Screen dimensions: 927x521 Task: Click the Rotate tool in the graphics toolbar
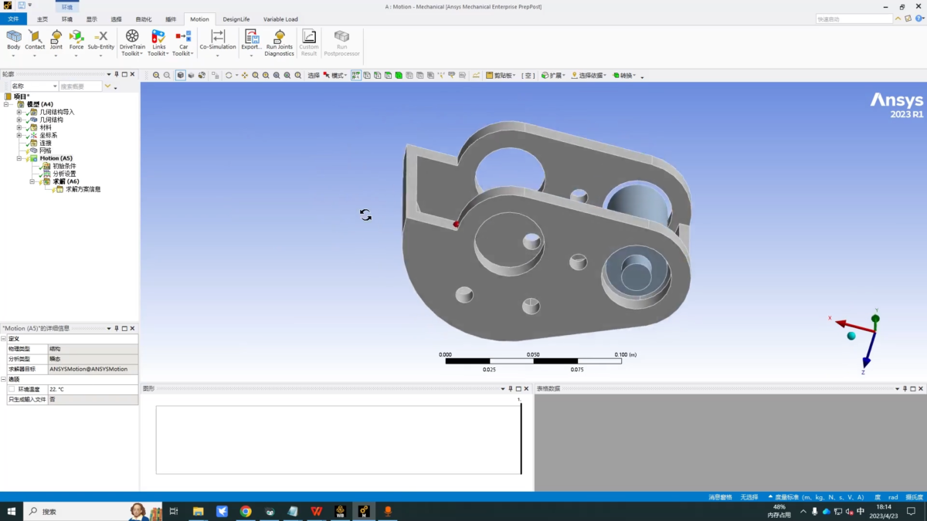[229, 76]
